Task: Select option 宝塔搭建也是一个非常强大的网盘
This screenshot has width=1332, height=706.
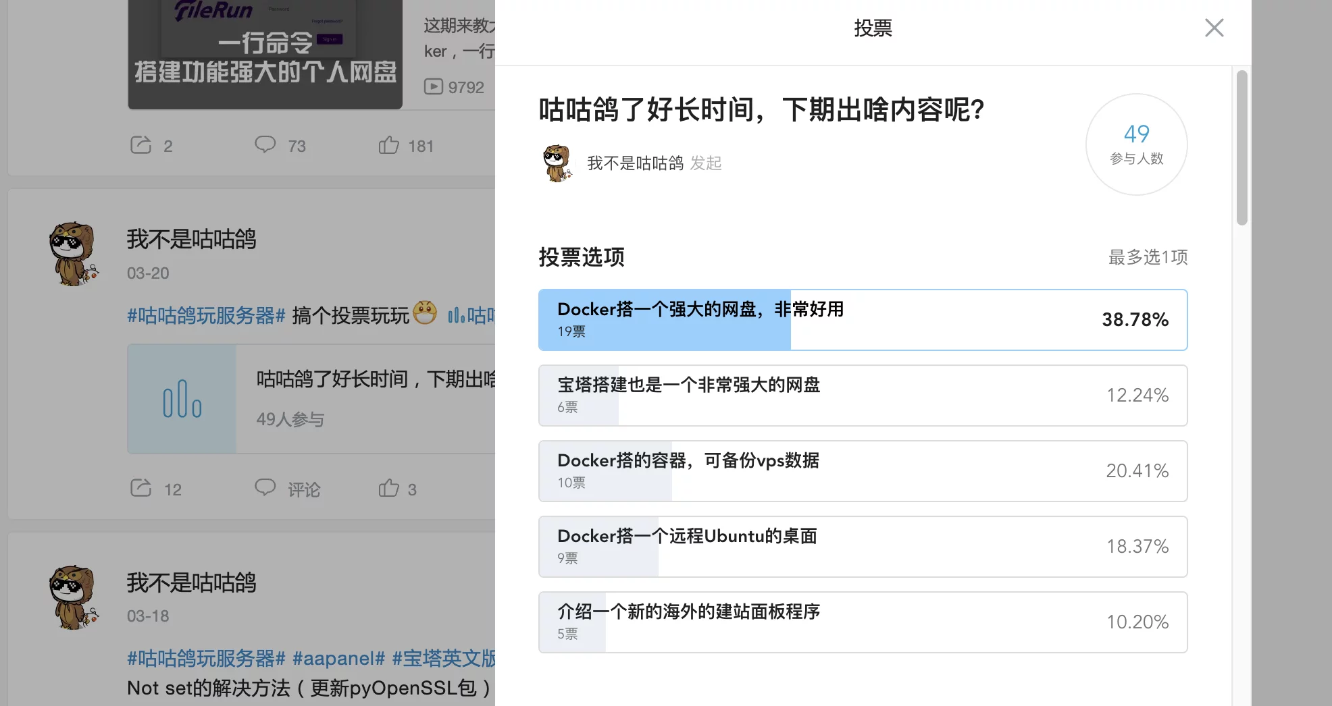Action: [x=863, y=396]
